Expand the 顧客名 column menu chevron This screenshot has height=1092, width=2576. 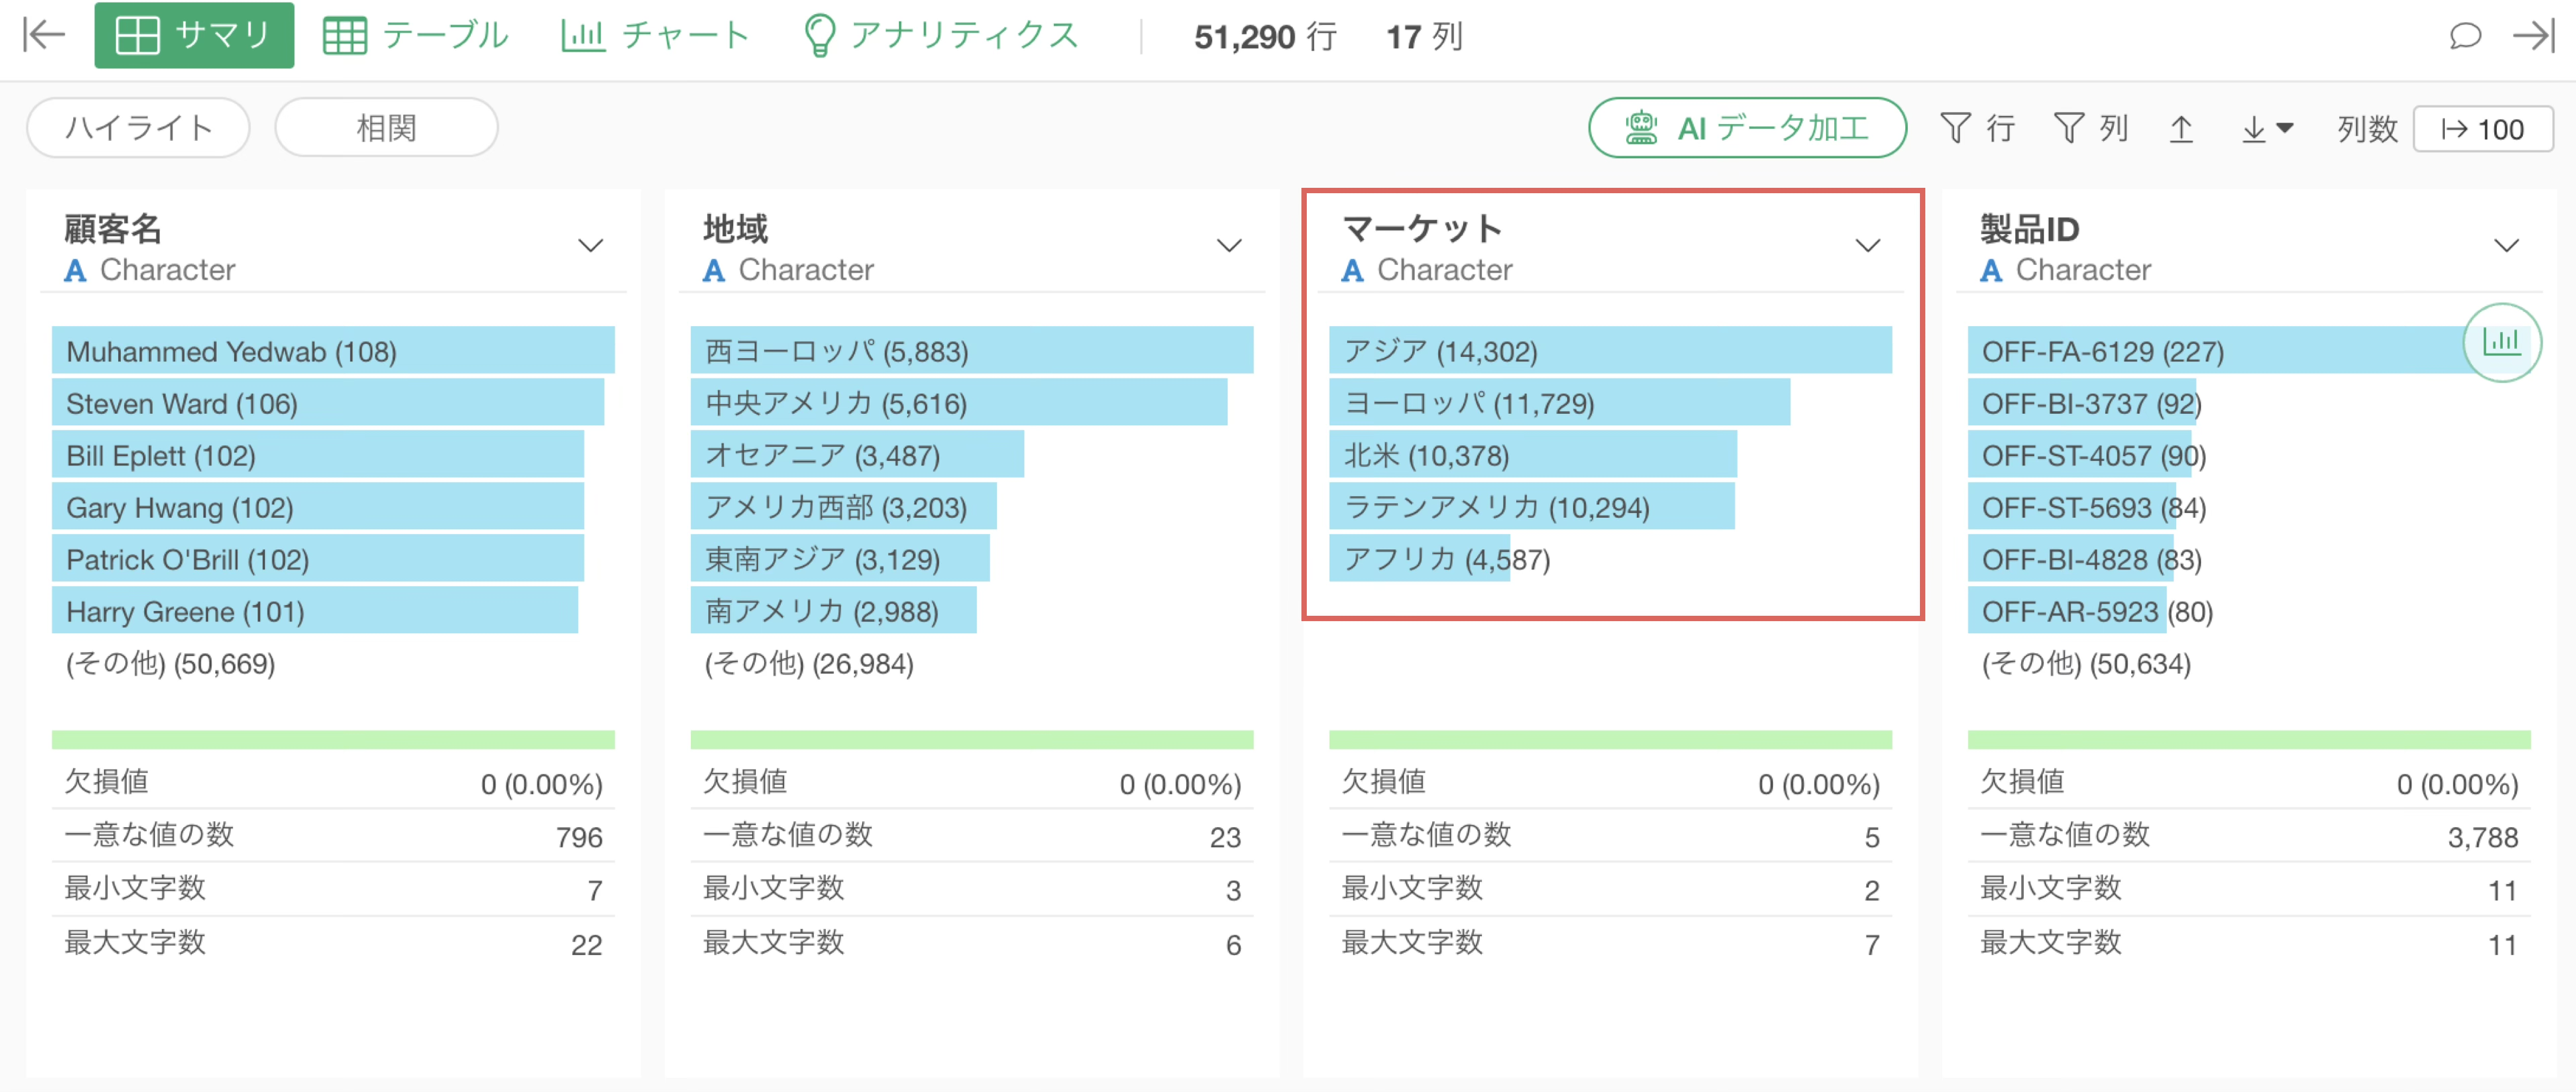591,246
